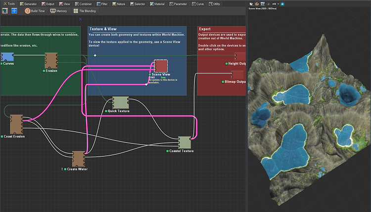This screenshot has width=371, height=212.
Task: Click the update available message under Scene View
Action: [x=163, y=81]
